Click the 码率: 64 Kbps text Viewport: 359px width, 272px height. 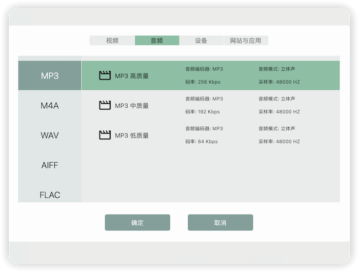click(x=202, y=141)
